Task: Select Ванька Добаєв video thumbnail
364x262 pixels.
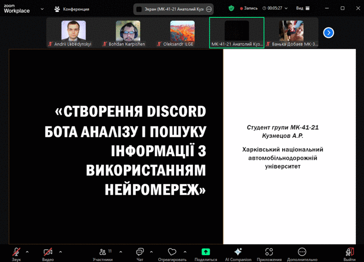Action: pyautogui.click(x=291, y=33)
